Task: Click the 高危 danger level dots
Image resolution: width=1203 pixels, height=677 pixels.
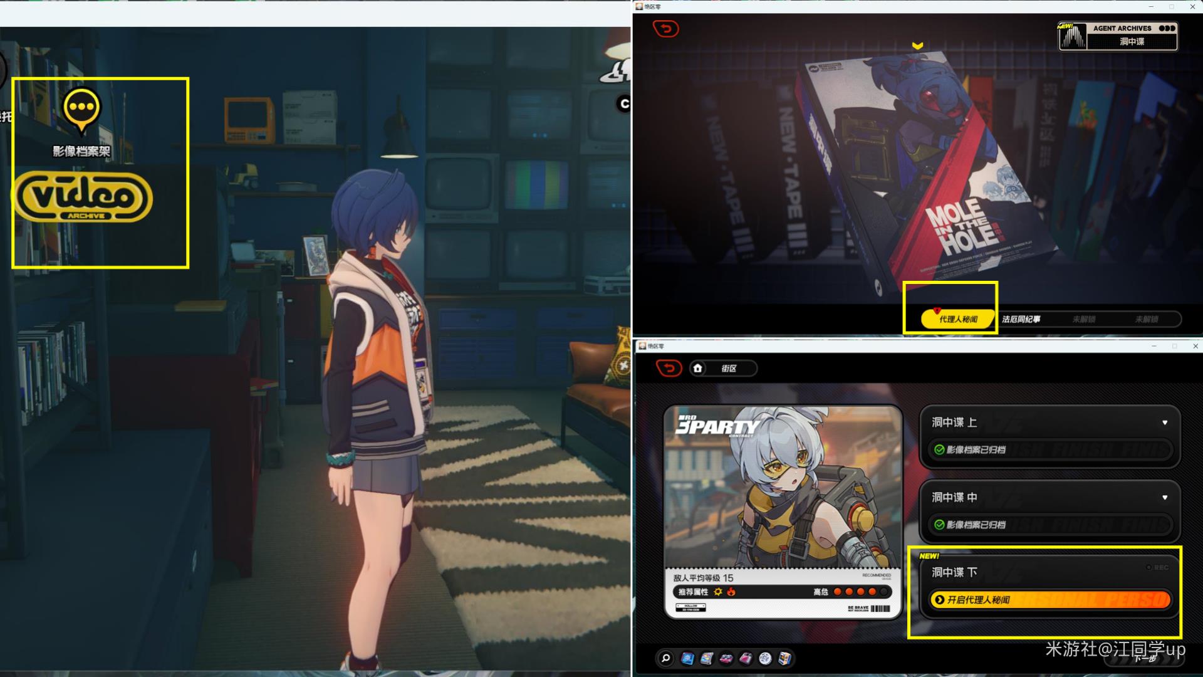Action: [860, 592]
